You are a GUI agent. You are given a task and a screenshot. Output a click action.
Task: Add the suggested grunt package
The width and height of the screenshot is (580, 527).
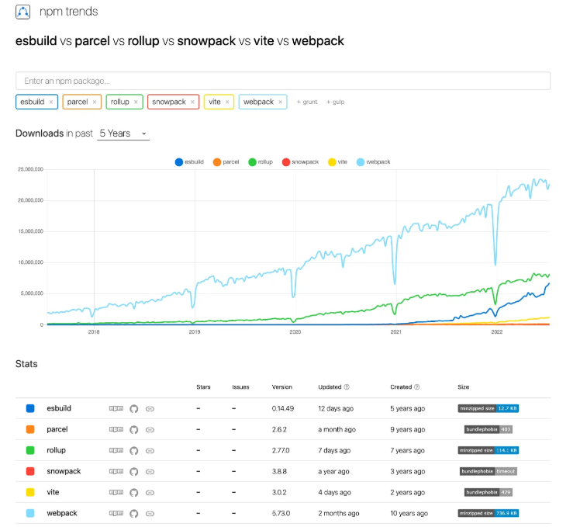(307, 102)
